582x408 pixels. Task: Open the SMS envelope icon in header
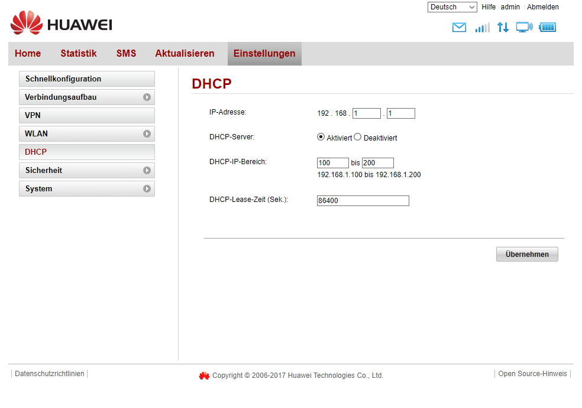[x=459, y=27]
